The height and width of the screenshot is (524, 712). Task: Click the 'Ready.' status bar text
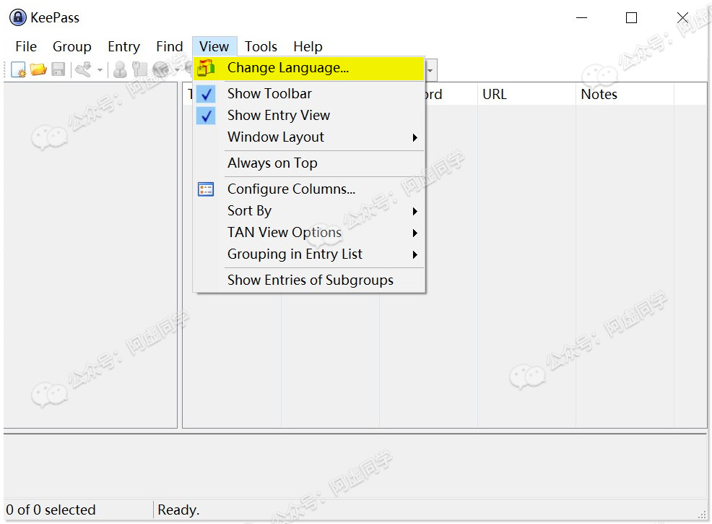point(178,510)
